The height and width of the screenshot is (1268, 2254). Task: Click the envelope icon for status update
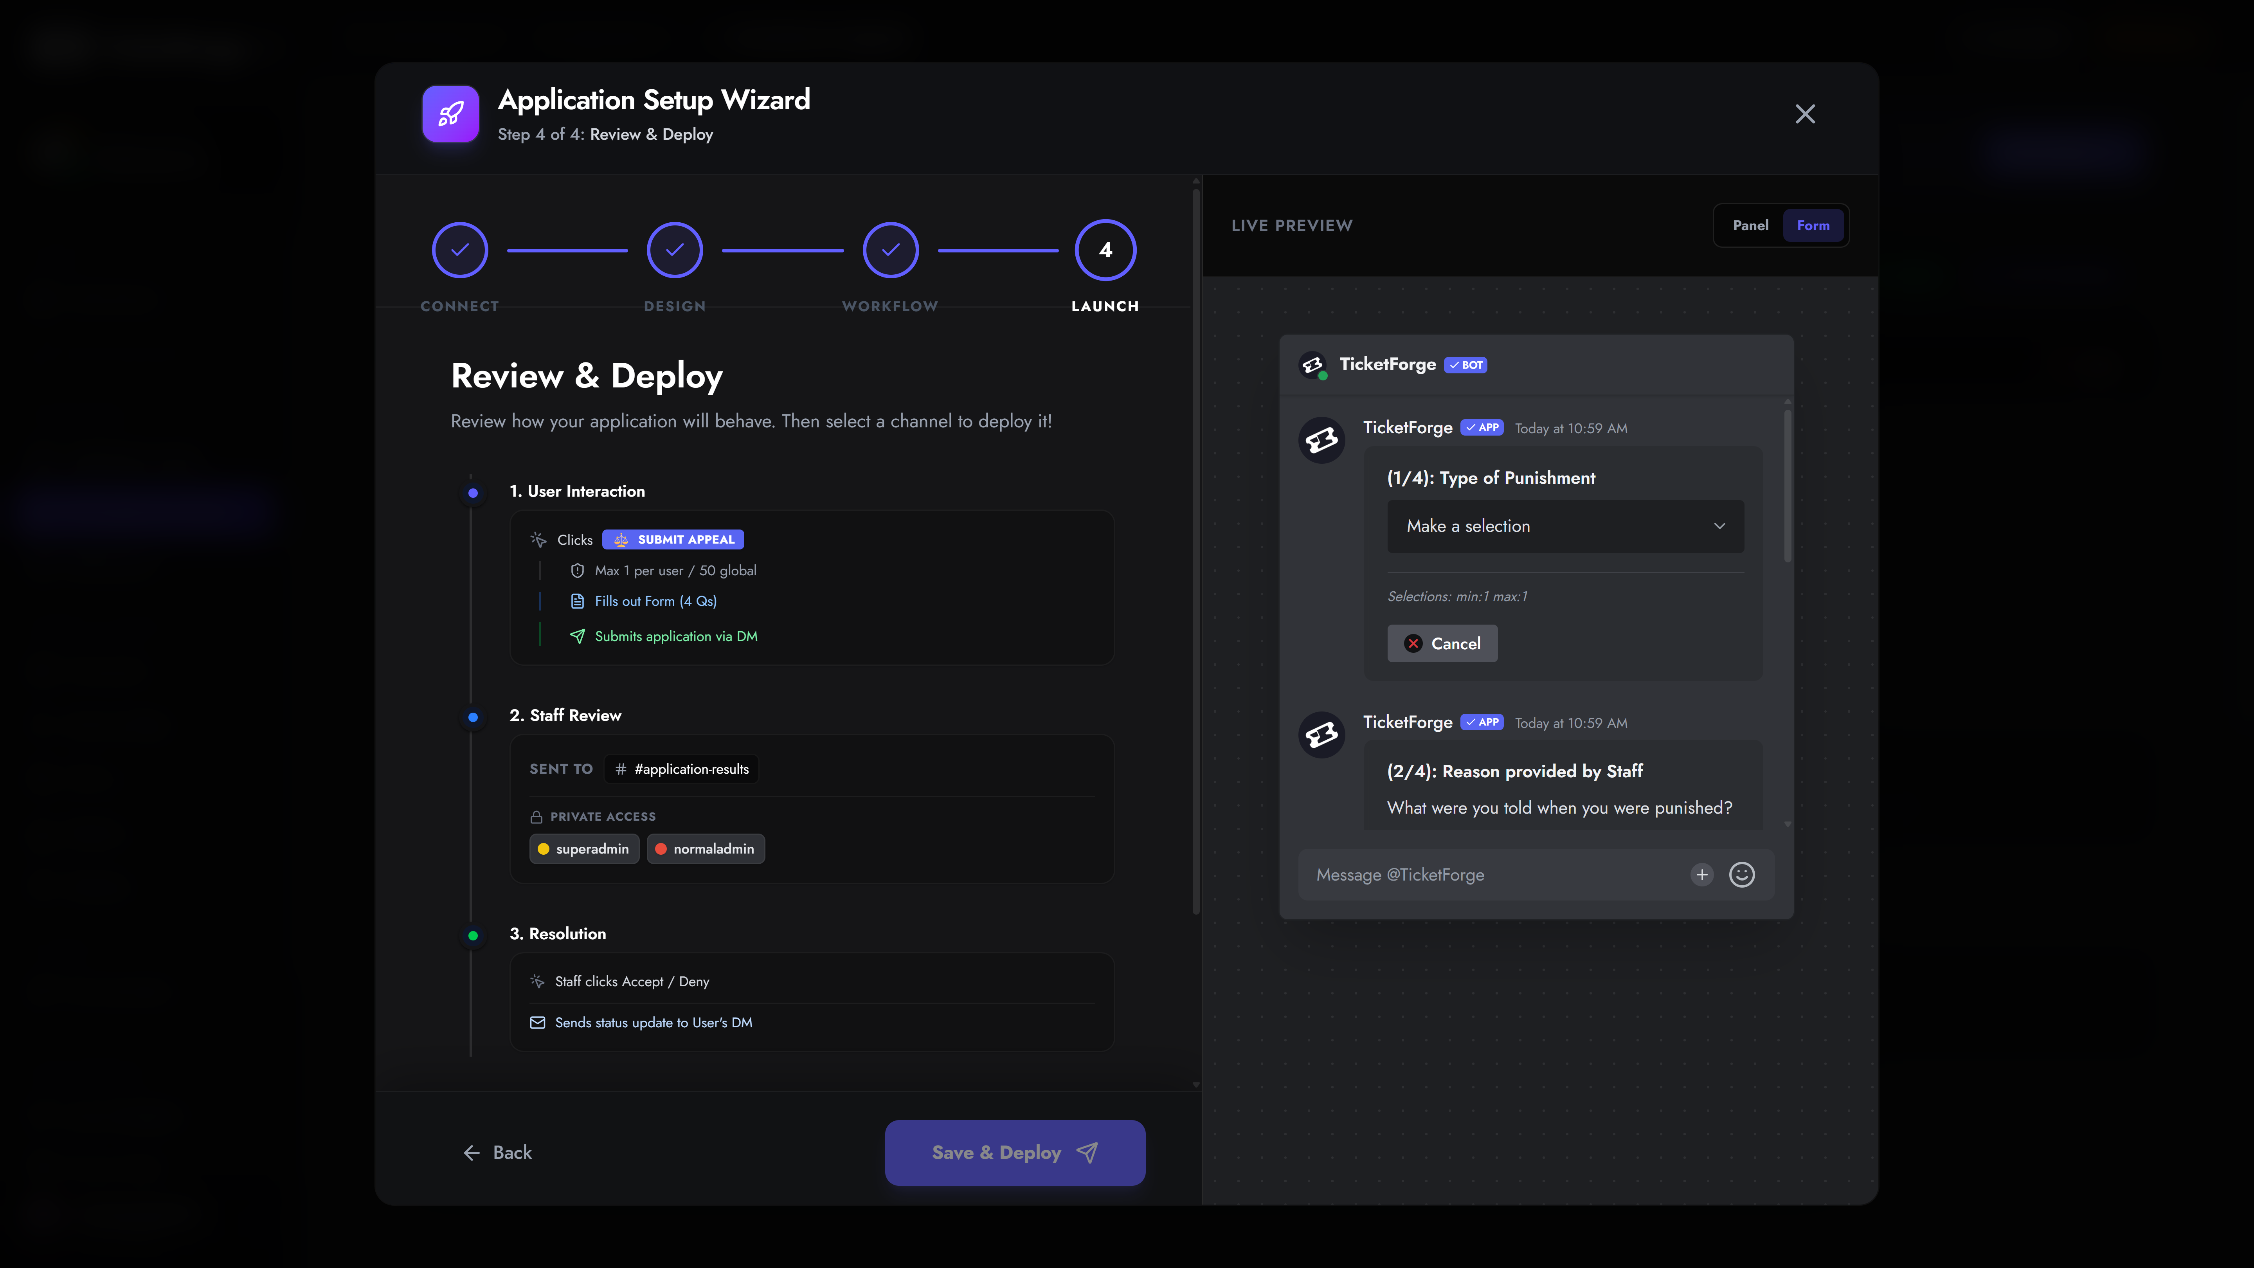pos(537,1023)
